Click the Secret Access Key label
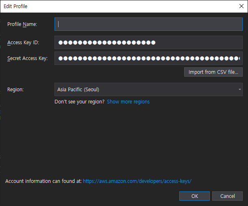248x206 pixels. point(27,58)
